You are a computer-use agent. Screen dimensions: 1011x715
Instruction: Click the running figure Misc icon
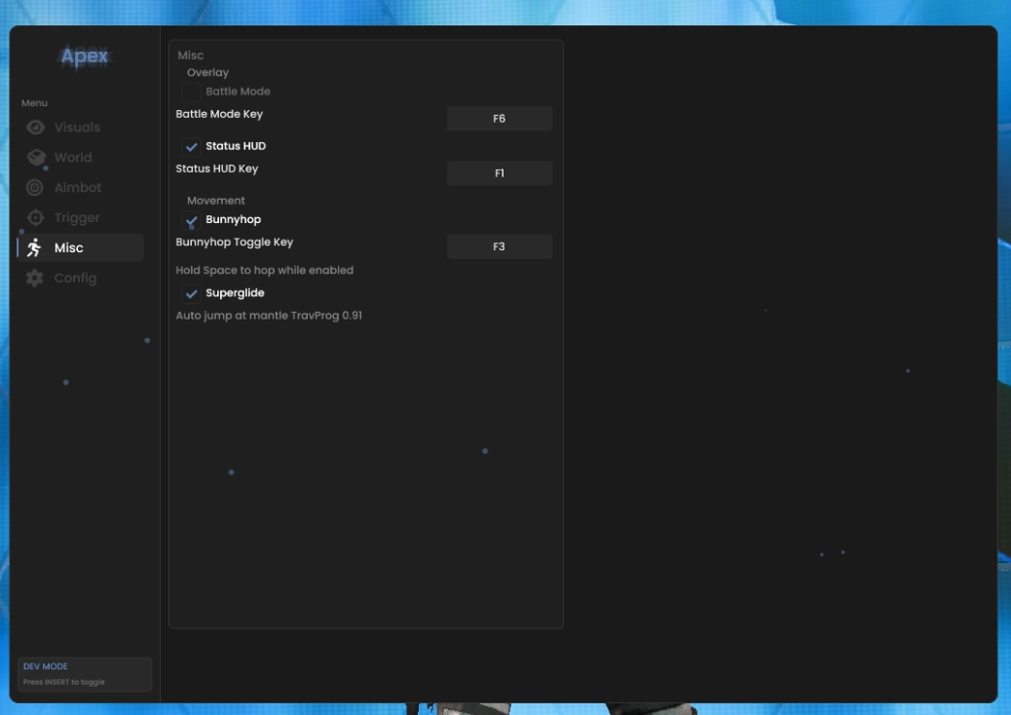(x=34, y=247)
